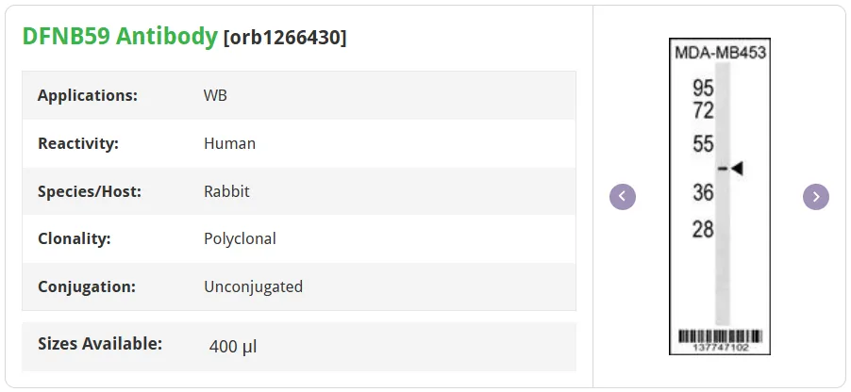Advance to the next product image
This screenshot has width=851, height=392.
click(x=816, y=196)
